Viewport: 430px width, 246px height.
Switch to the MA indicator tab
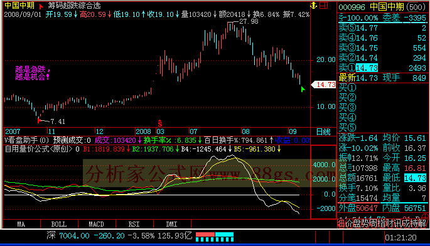21,225
